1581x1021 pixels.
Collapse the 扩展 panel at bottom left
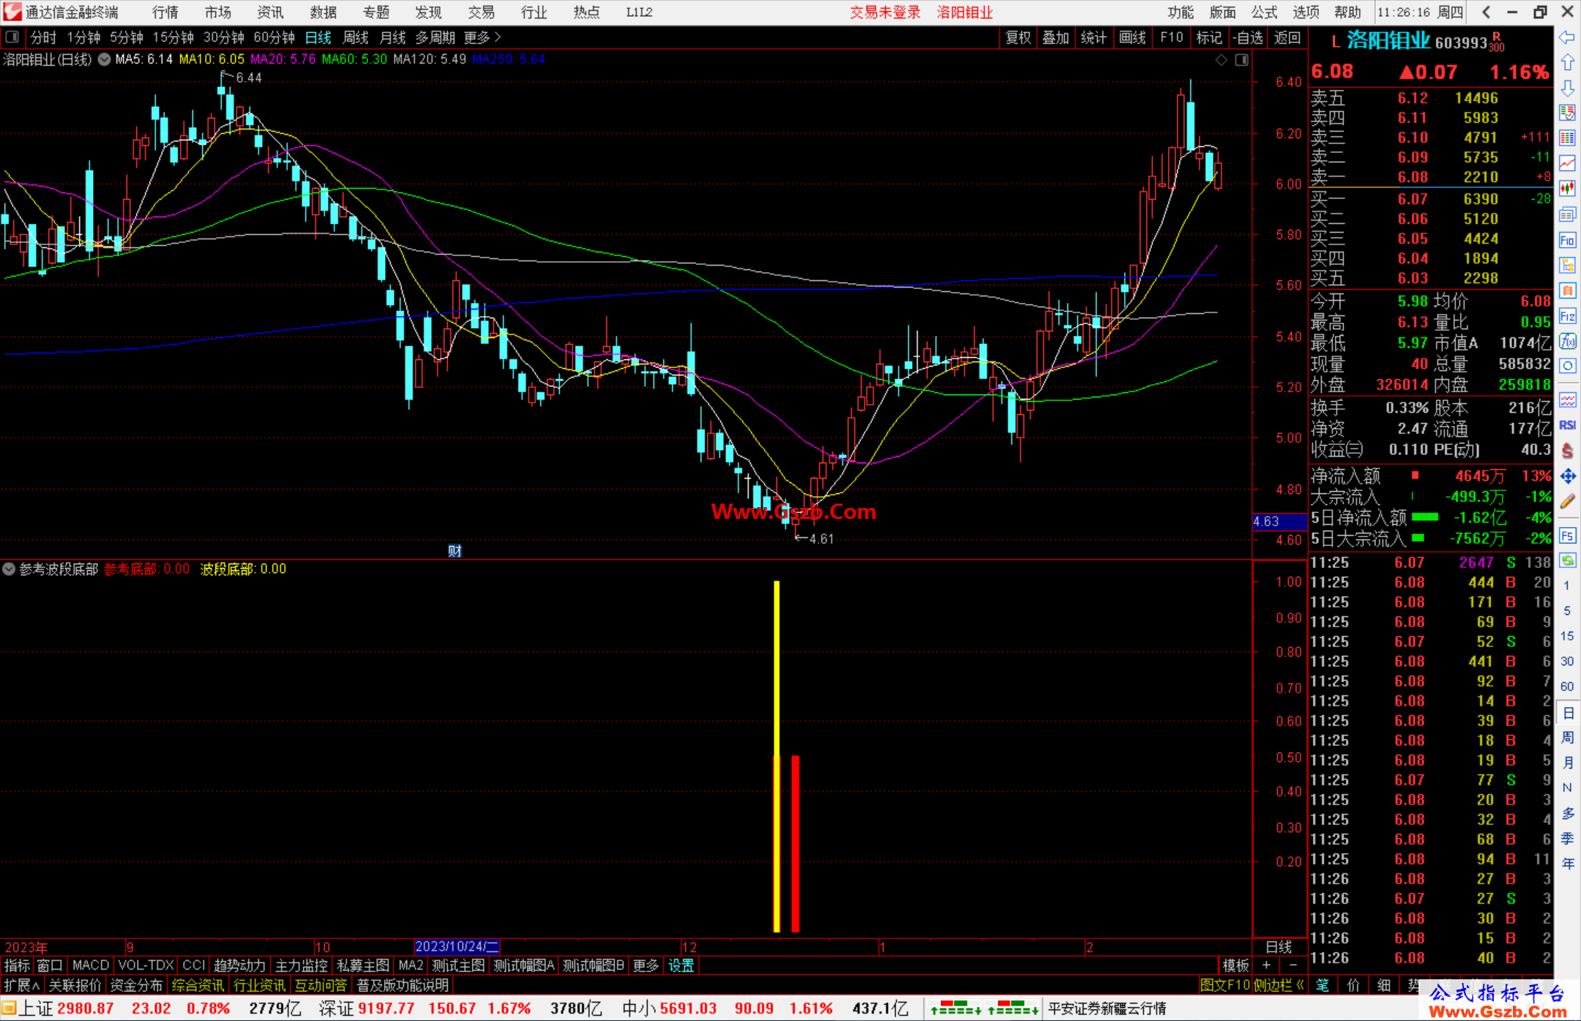pos(21,985)
